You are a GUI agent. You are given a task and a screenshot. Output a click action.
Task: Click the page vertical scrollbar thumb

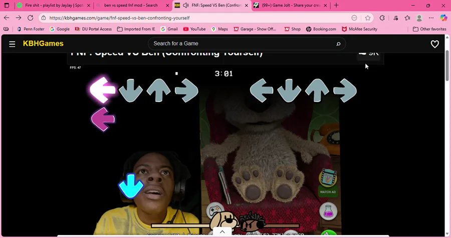coord(447,65)
